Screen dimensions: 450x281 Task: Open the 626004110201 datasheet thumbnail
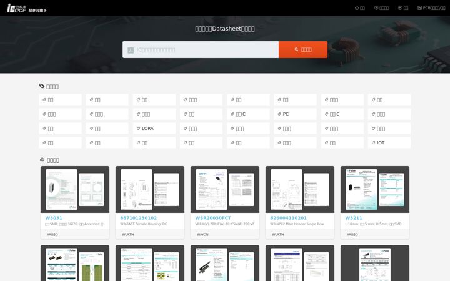300,190
